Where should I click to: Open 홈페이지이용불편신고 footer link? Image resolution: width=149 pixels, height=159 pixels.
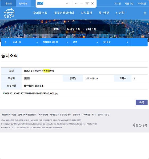(27, 115)
